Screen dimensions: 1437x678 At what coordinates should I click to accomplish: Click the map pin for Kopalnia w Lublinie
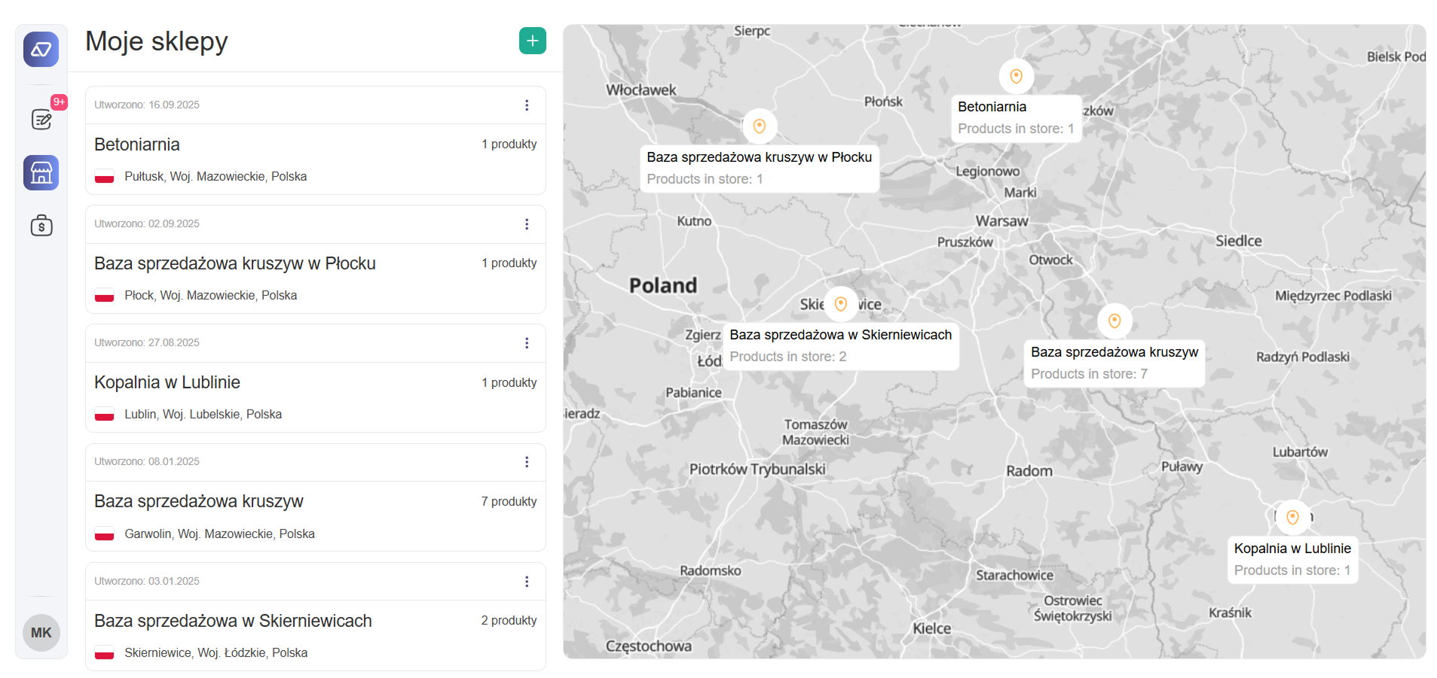tap(1292, 517)
